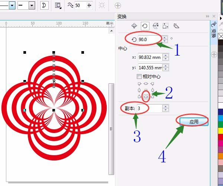Pick the brown color swatch
This screenshot has height=186, width=223.
(220, 169)
